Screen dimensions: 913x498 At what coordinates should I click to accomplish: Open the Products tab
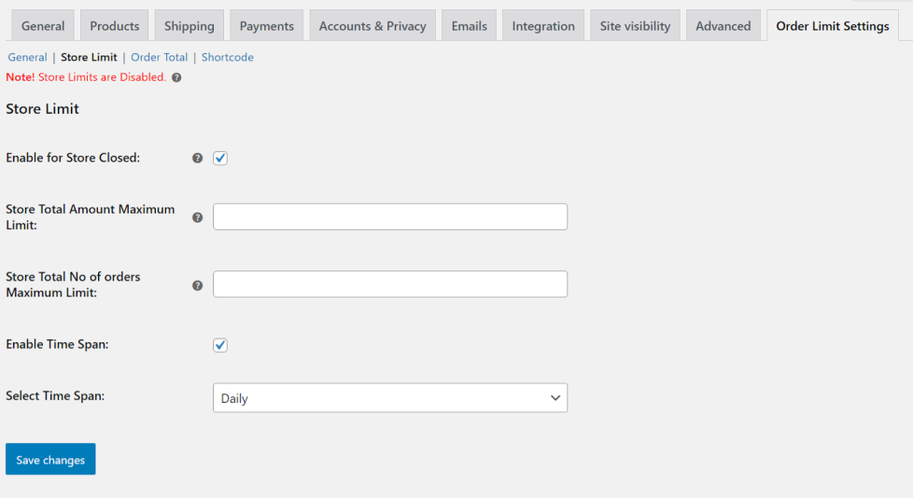(115, 26)
